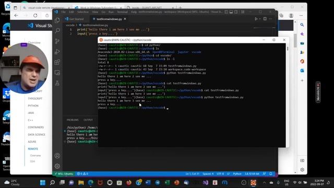Open the File menu in VS Code
This screenshot has height=188, width=334.
(63, 12)
